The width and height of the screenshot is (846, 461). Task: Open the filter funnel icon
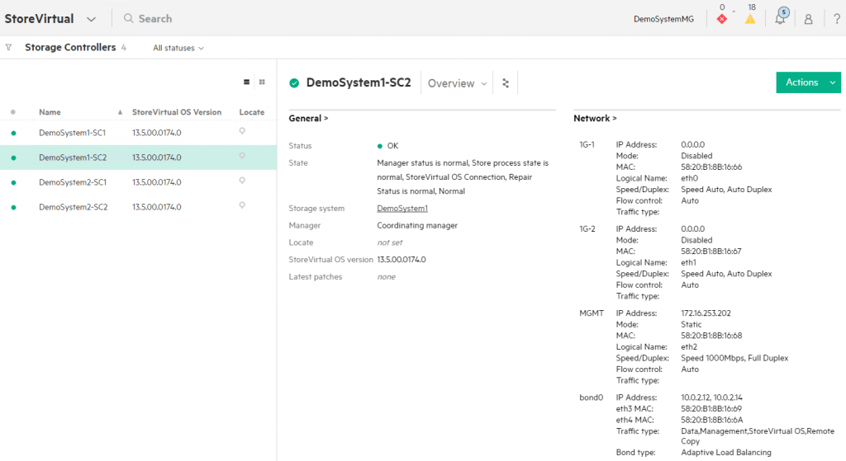point(8,47)
